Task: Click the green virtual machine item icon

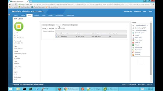Action: click(19, 26)
